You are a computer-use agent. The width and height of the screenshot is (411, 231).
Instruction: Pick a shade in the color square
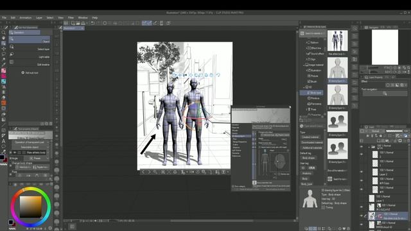click(x=31, y=207)
